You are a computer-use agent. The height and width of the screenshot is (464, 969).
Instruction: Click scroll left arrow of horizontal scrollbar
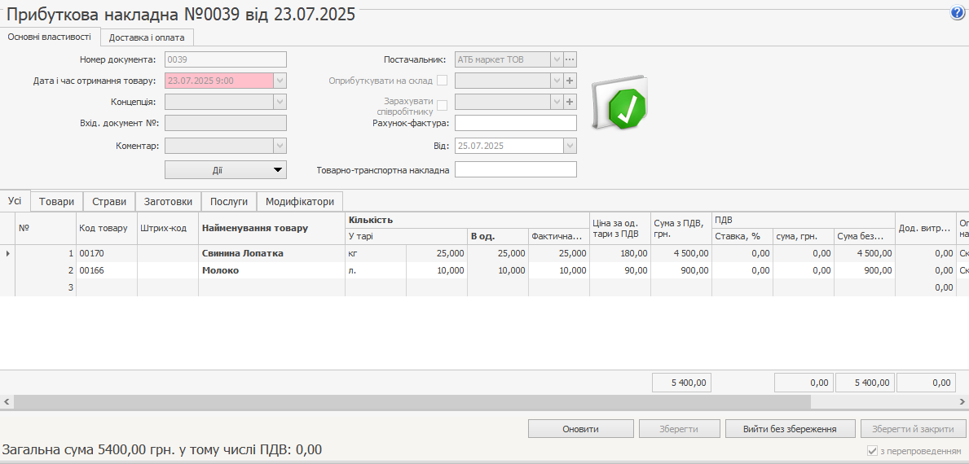point(6,402)
